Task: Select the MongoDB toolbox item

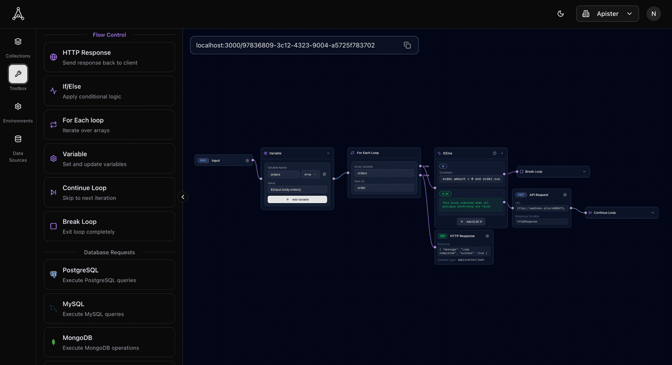Action: (x=109, y=342)
